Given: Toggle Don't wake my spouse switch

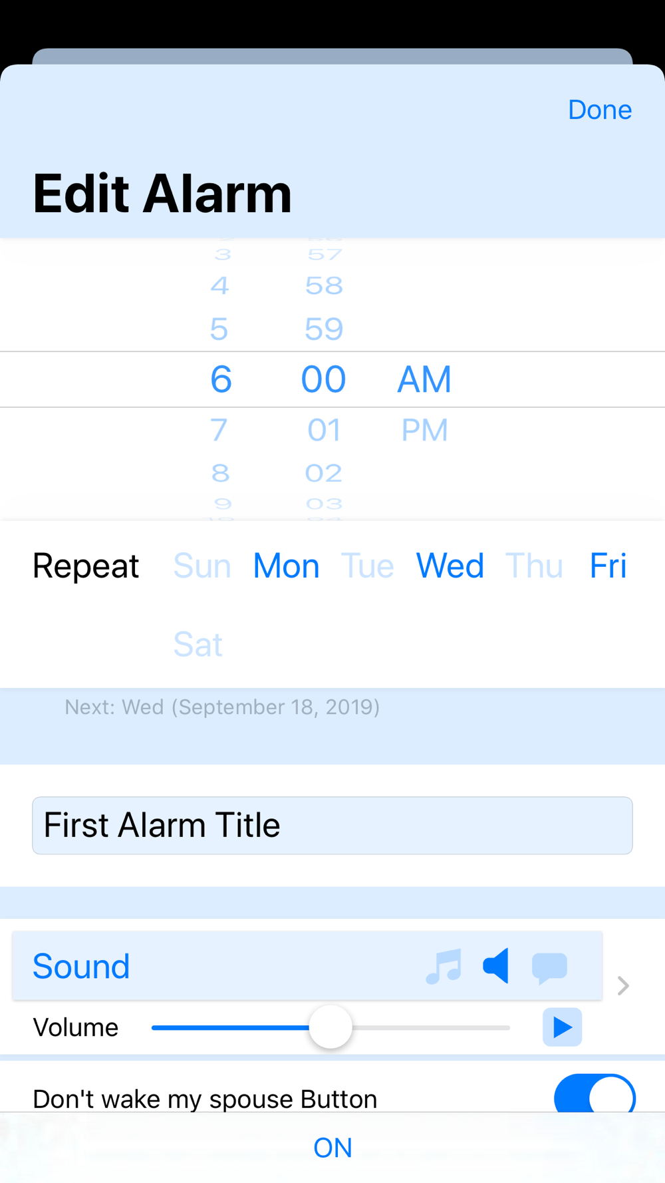Looking at the screenshot, I should click(595, 1096).
